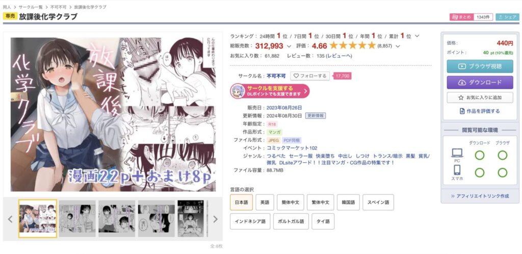
Task: Go to the 同人 breadcrumb
Action: [7, 7]
